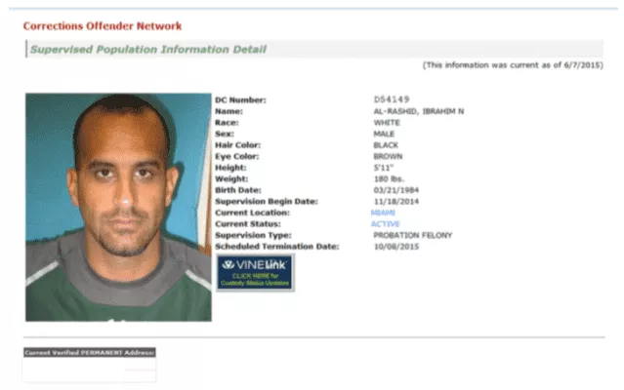The image size is (624, 390).
Task: Click the empty permanent address box
Action: [90, 370]
